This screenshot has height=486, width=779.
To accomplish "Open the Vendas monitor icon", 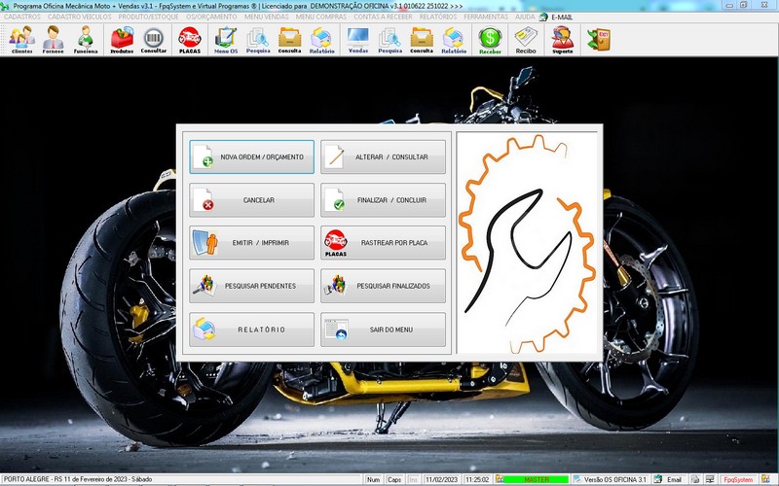I will pyautogui.click(x=358, y=40).
